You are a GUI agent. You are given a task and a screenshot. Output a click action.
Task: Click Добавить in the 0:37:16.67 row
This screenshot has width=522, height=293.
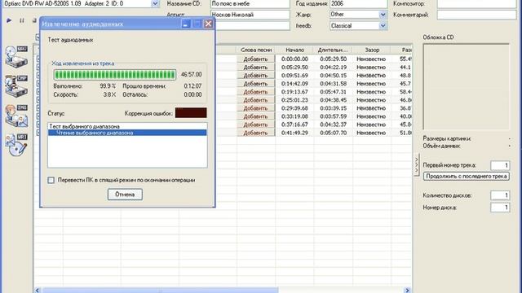255,125
